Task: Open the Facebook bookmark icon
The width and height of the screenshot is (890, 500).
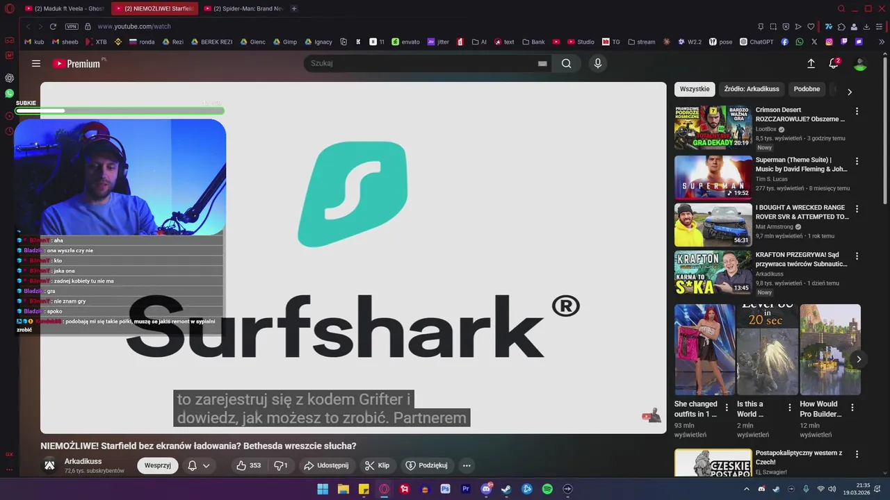Action: 784,42
